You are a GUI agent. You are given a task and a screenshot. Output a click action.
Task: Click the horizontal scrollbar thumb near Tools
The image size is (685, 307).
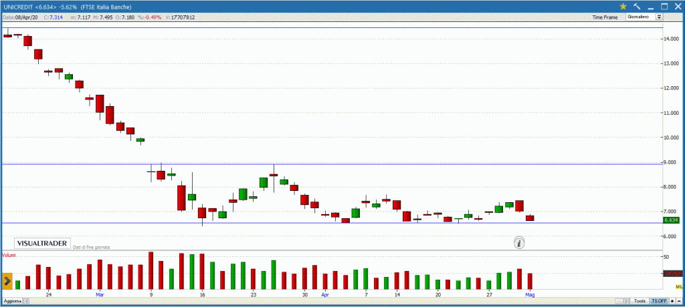point(619,302)
